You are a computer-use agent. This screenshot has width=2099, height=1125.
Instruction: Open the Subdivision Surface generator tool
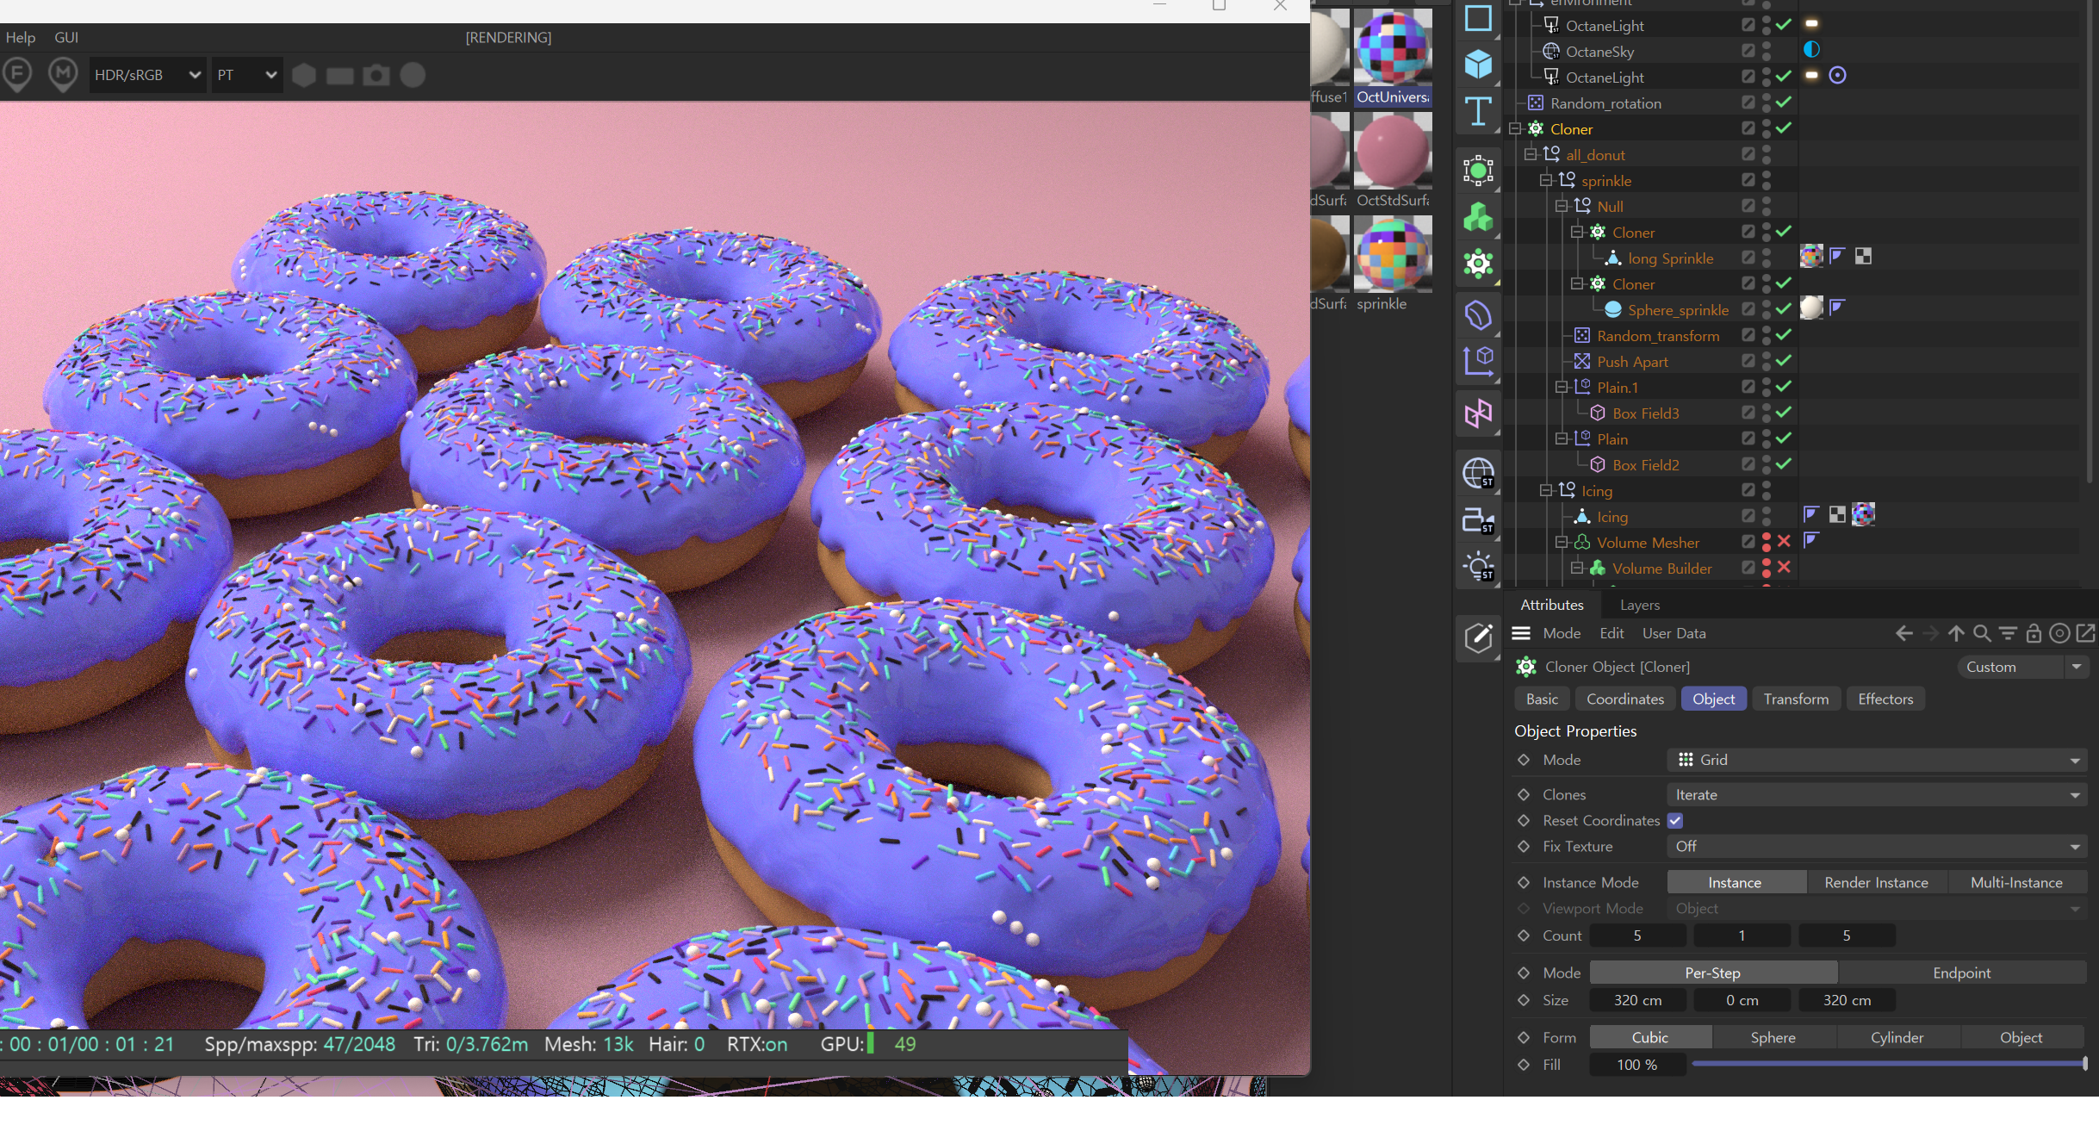point(1478,171)
